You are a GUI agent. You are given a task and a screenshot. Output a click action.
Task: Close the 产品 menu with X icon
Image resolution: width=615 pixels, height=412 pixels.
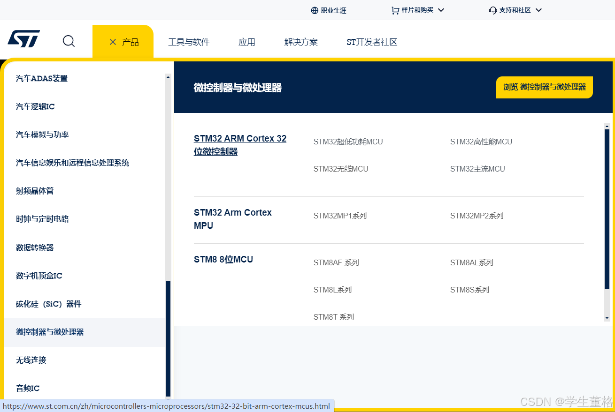[x=113, y=42]
